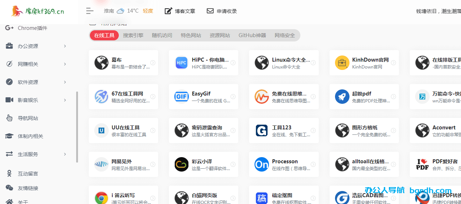Switch to the 网络安全 tab

tap(285, 35)
